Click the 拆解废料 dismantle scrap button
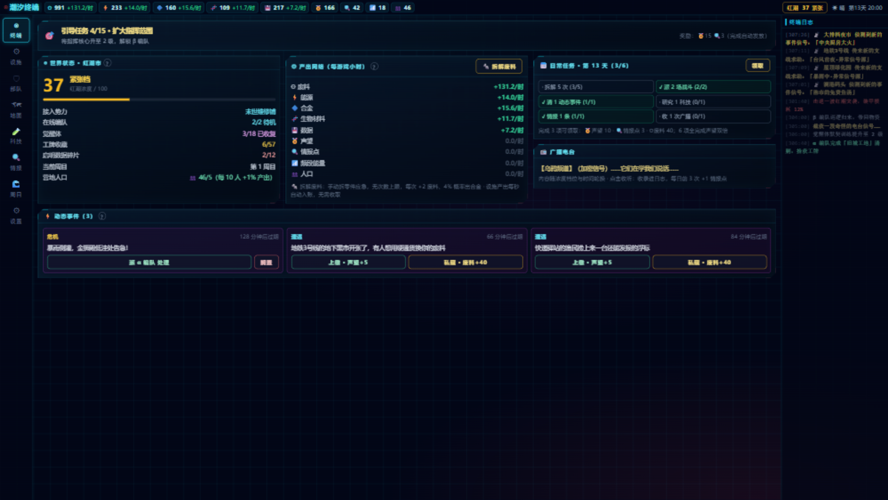The image size is (888, 500). coord(499,67)
